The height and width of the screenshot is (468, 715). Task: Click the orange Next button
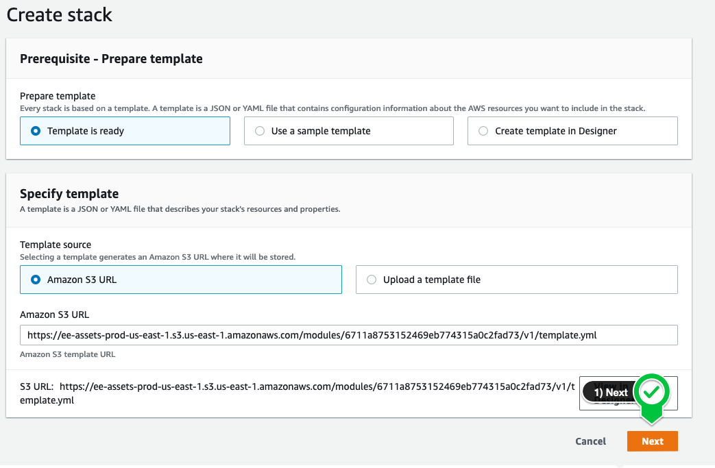tap(652, 441)
